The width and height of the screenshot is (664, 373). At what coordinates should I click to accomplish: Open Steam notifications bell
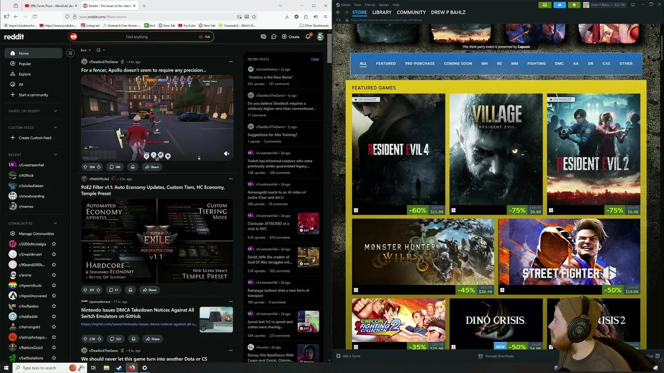[574, 5]
